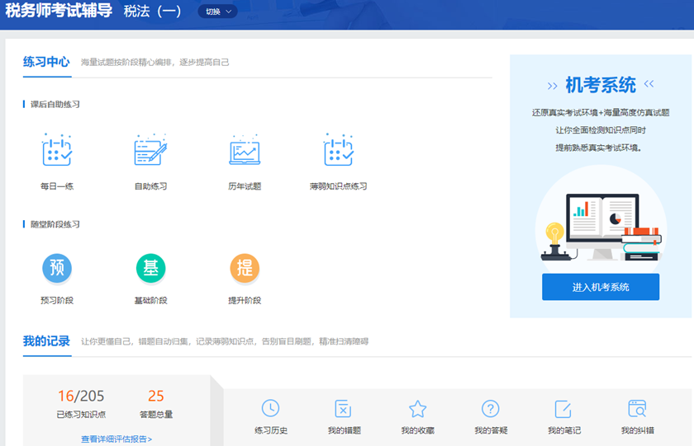Click the computer exam illustration image
This screenshot has height=446, width=694.
pos(601,224)
